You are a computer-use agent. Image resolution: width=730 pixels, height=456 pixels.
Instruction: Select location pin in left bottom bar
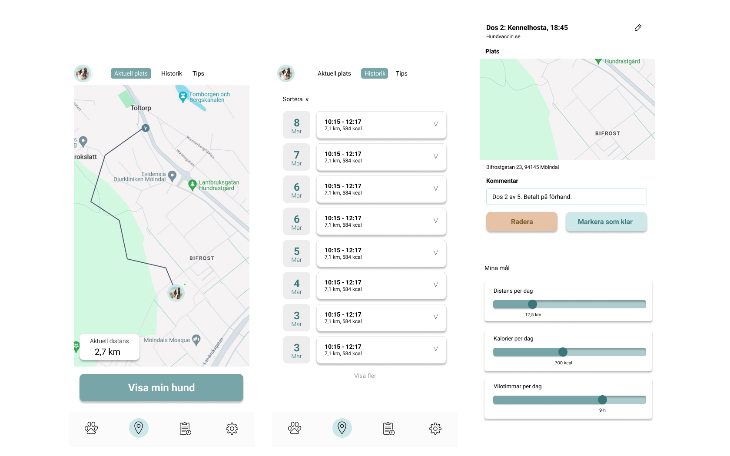[139, 428]
